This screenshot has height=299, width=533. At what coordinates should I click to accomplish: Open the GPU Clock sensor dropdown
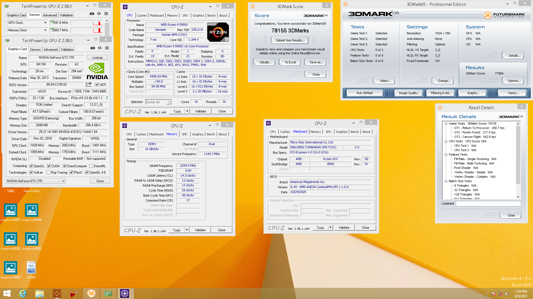point(45,23)
